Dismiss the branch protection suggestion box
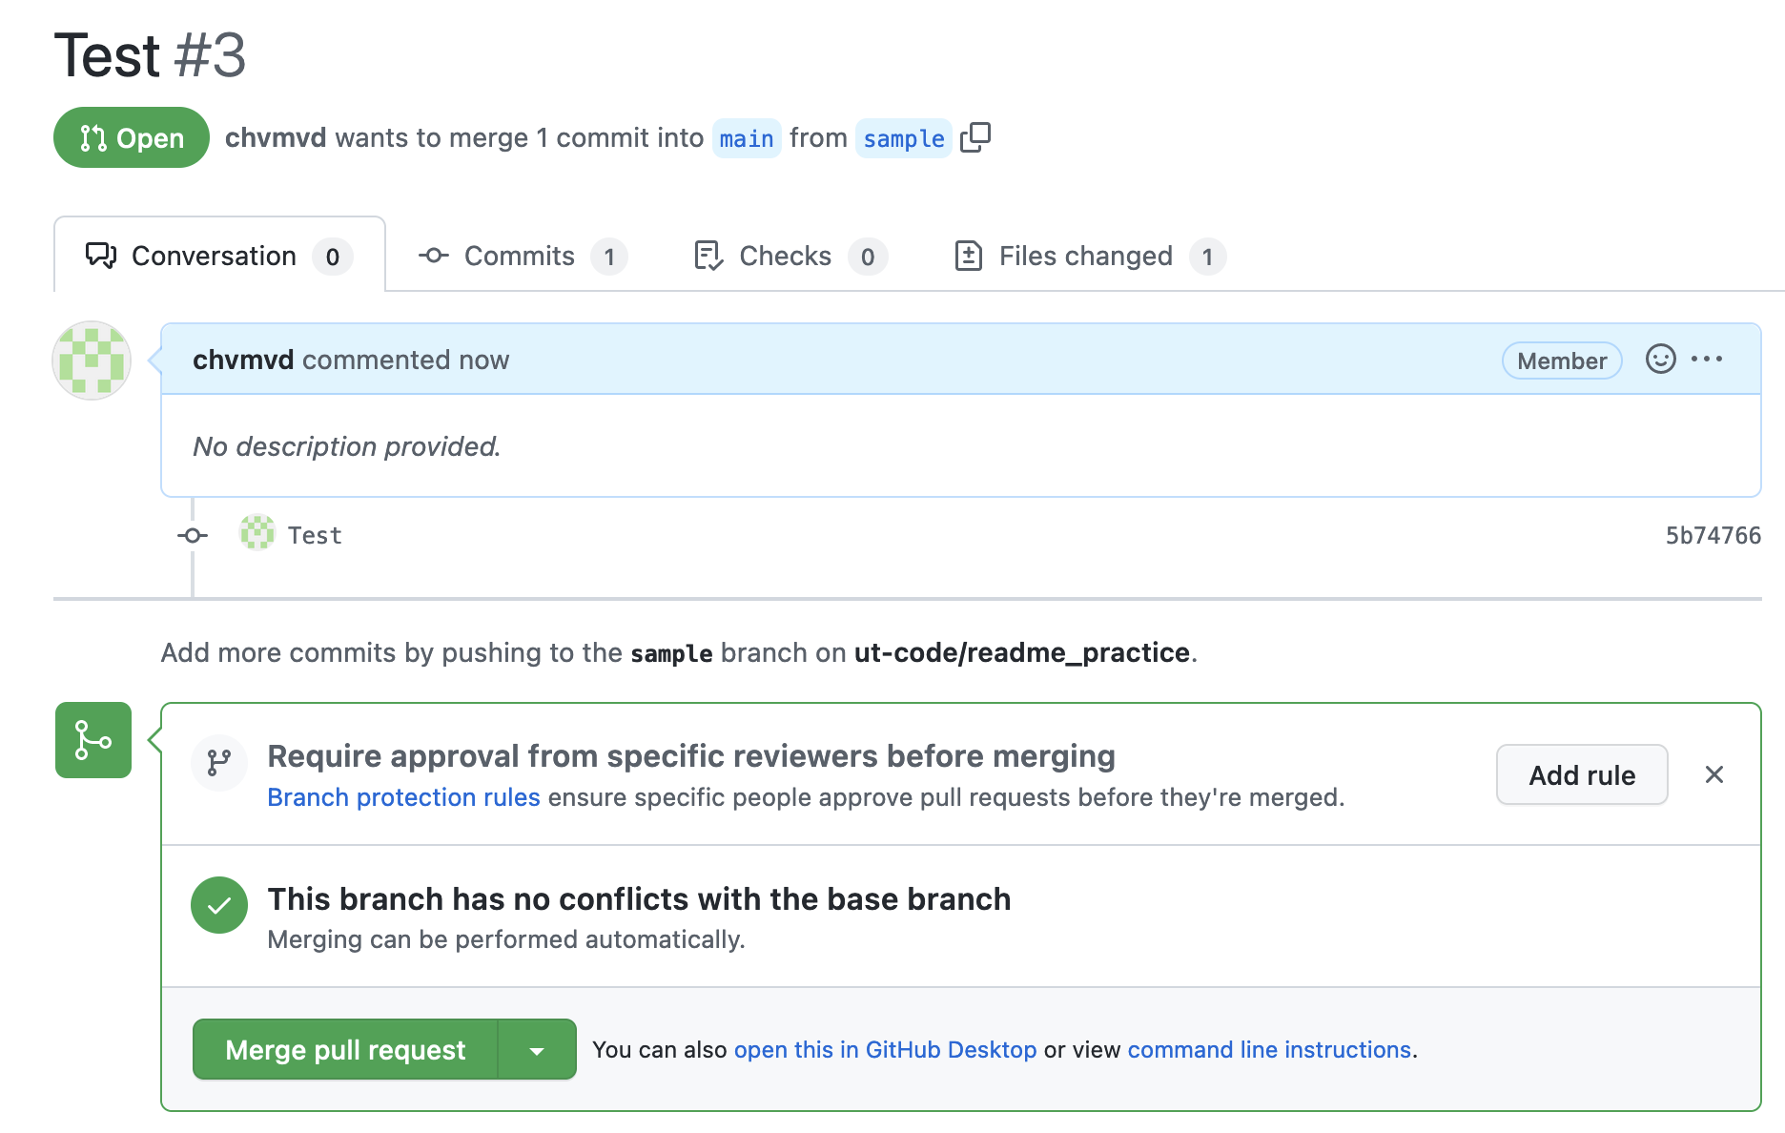 pyautogui.click(x=1714, y=774)
